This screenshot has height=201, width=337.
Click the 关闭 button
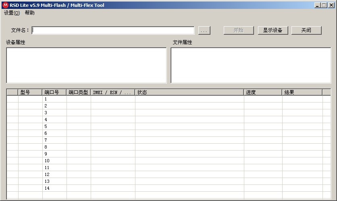tap(306, 30)
